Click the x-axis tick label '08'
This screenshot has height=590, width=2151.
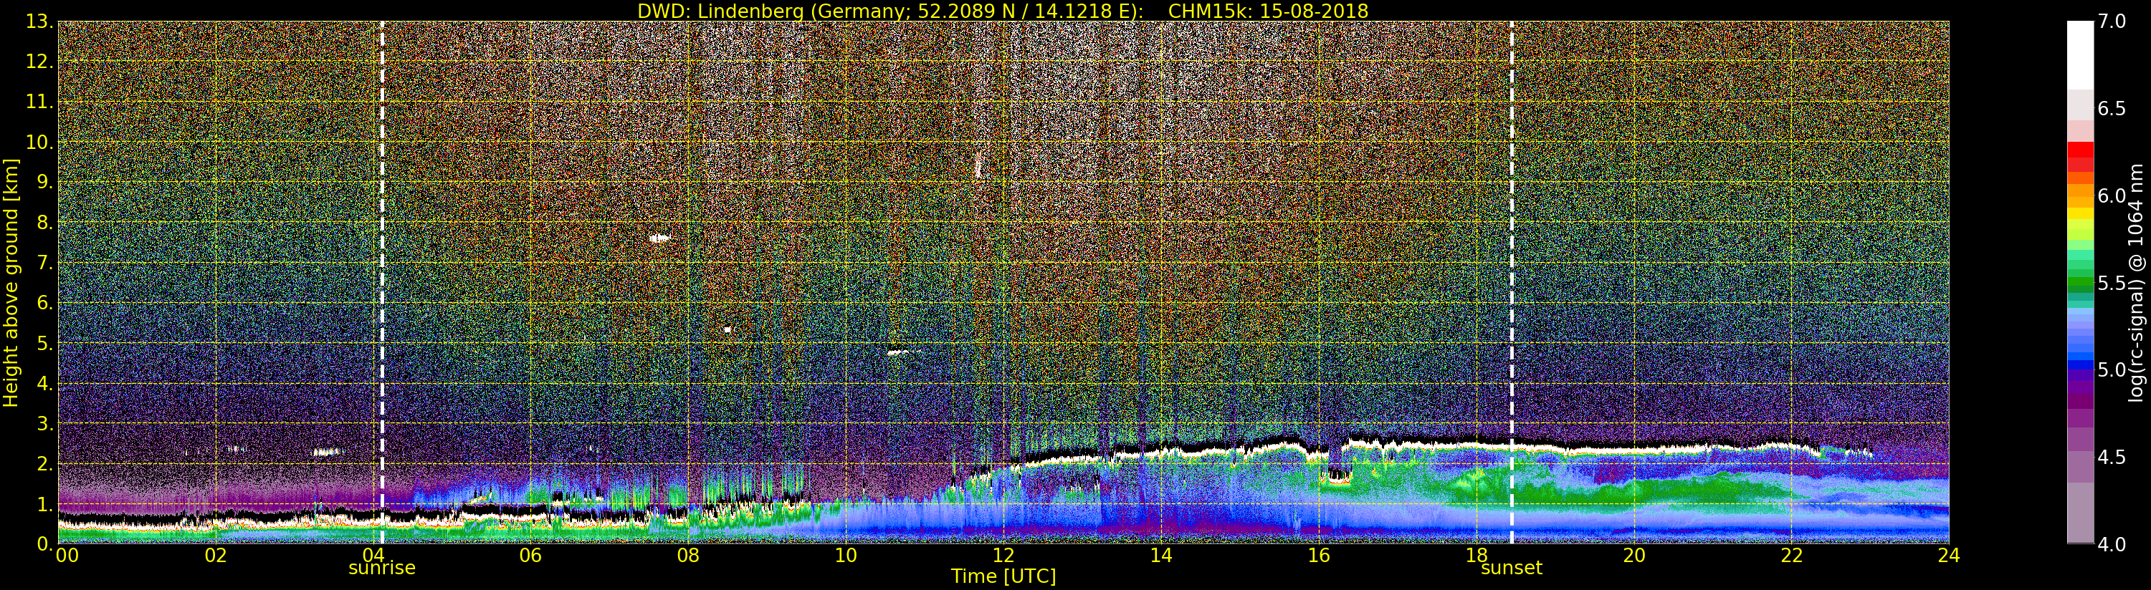(688, 556)
